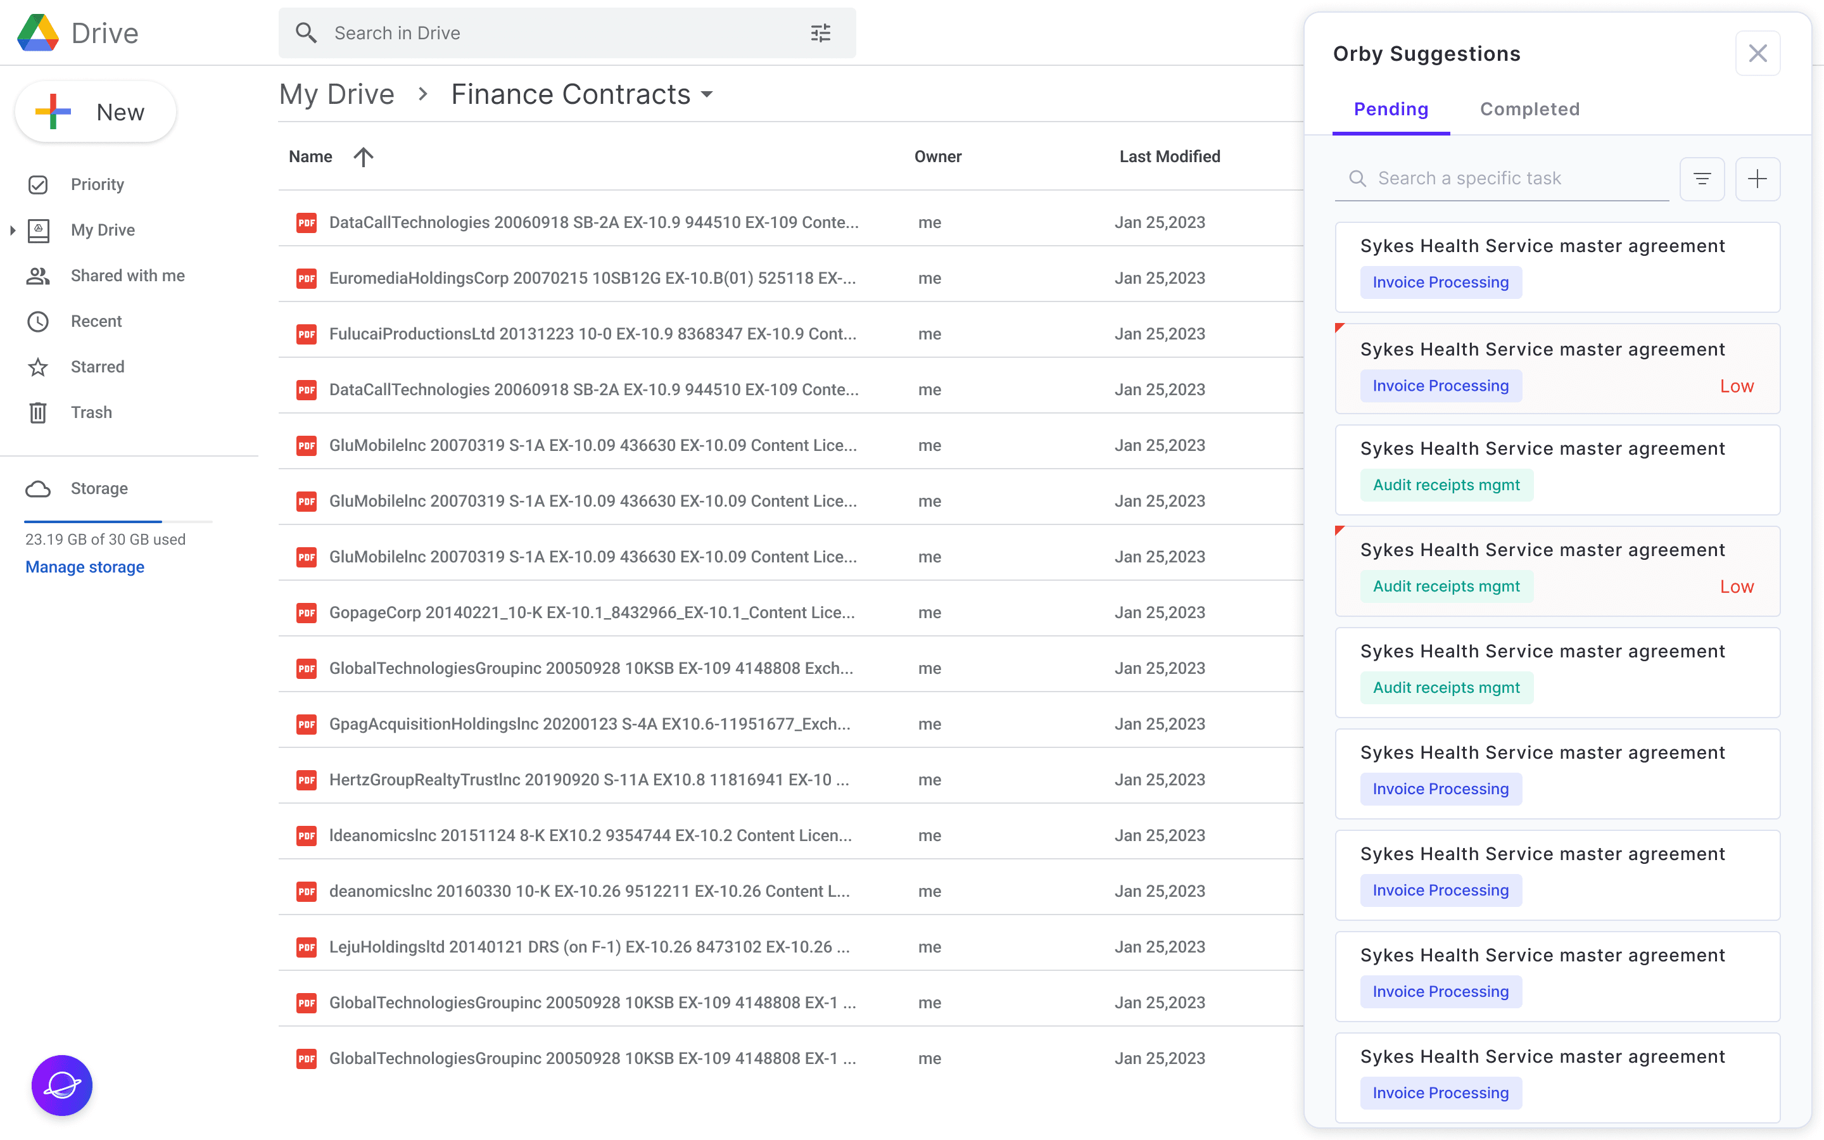Go to Shared with me

tap(127, 275)
